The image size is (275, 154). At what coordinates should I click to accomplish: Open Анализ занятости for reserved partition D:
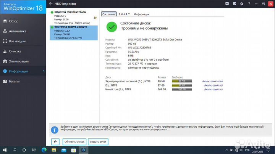coord(212,81)
